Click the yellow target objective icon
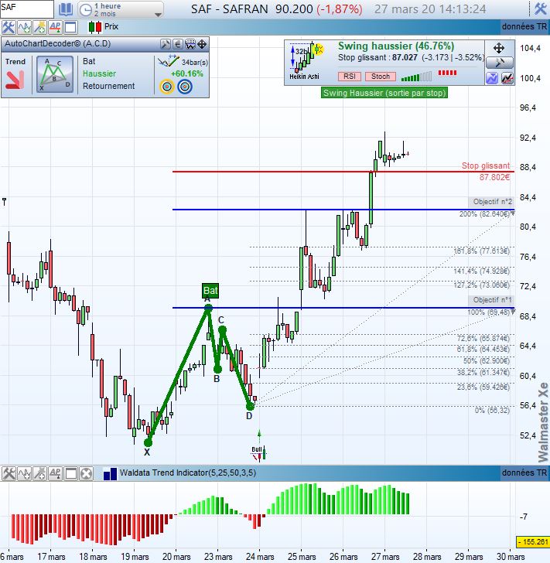The image size is (550, 563). point(166,87)
